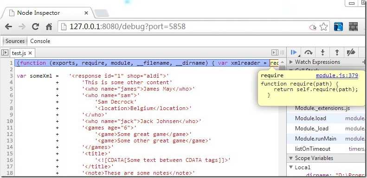Click 'return self.require(path);' in the tooltip
The image size is (367, 178).
point(316,89)
